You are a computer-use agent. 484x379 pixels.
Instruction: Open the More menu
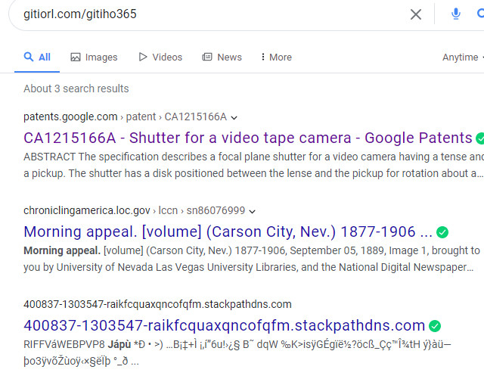point(276,57)
